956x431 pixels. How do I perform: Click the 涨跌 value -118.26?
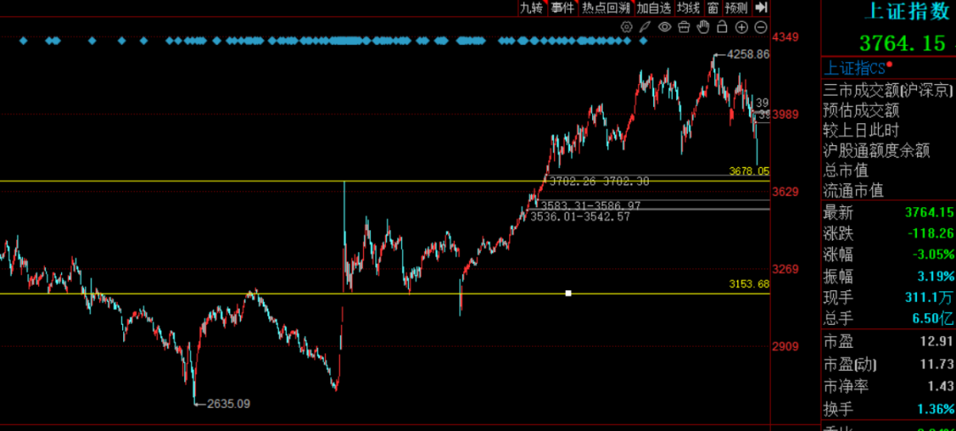pos(930,234)
